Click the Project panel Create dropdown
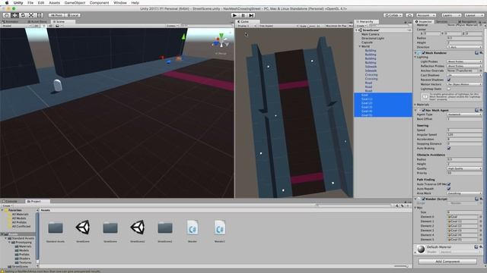This screenshot has width=487, height=273. (7, 206)
